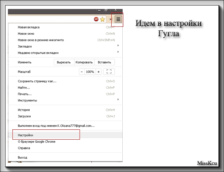
Task: Bookmark page with the yellow star icon
Action: 102,19
